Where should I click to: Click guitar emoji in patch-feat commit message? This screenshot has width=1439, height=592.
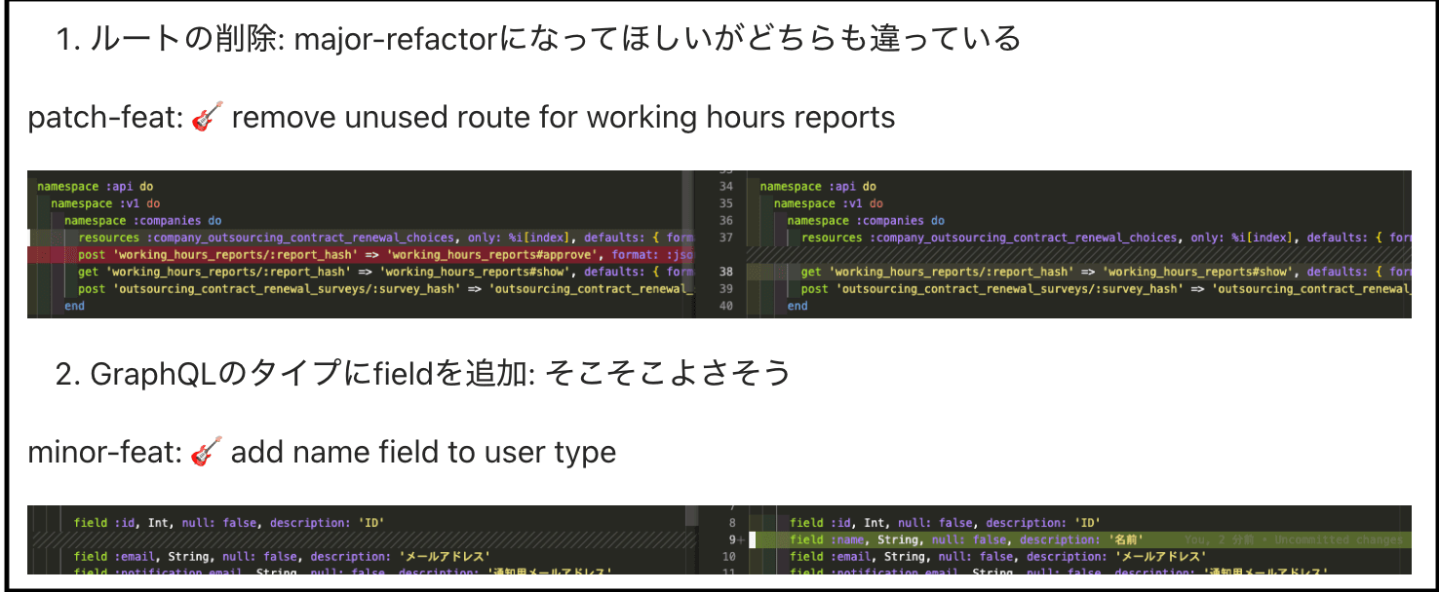206,119
